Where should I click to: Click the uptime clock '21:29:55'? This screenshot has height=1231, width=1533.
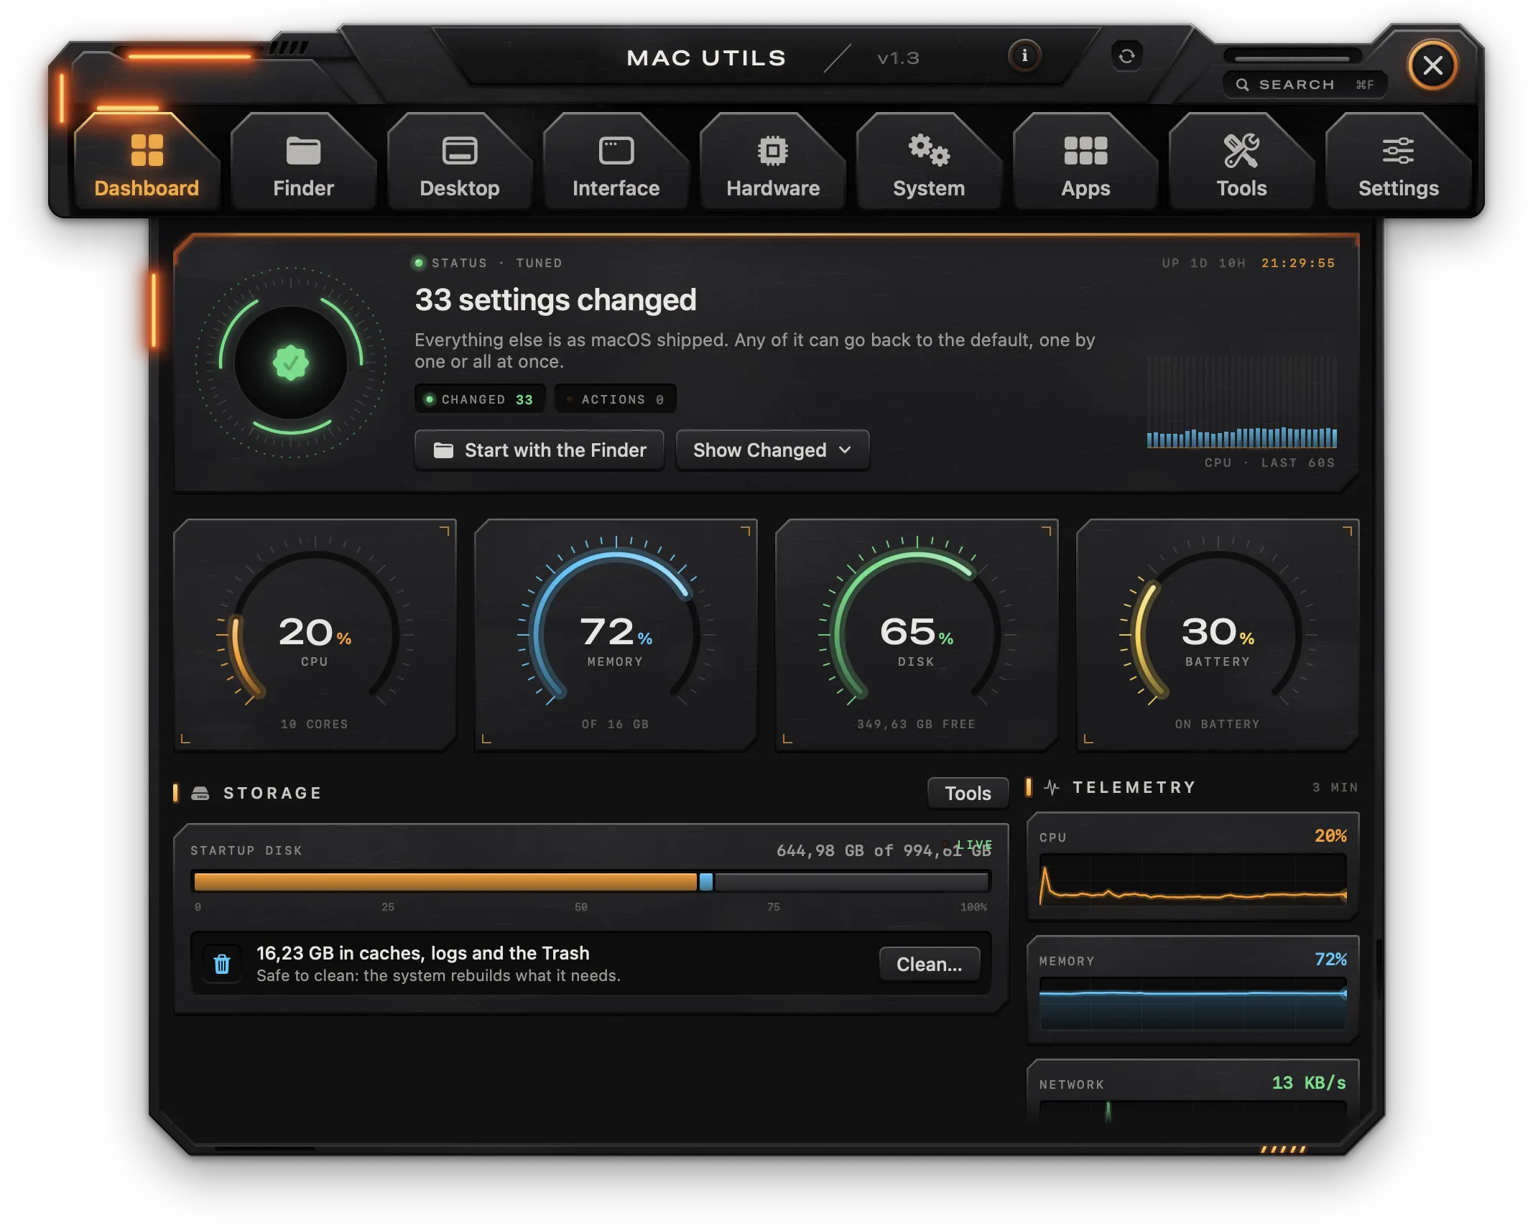(x=1298, y=264)
